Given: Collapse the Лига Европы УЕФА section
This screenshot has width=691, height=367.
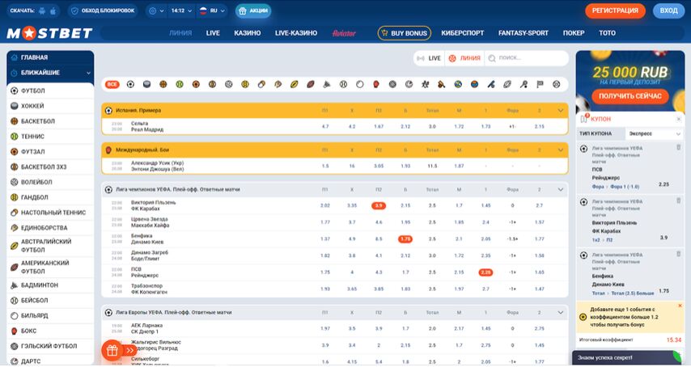Looking at the screenshot, I should tap(561, 312).
